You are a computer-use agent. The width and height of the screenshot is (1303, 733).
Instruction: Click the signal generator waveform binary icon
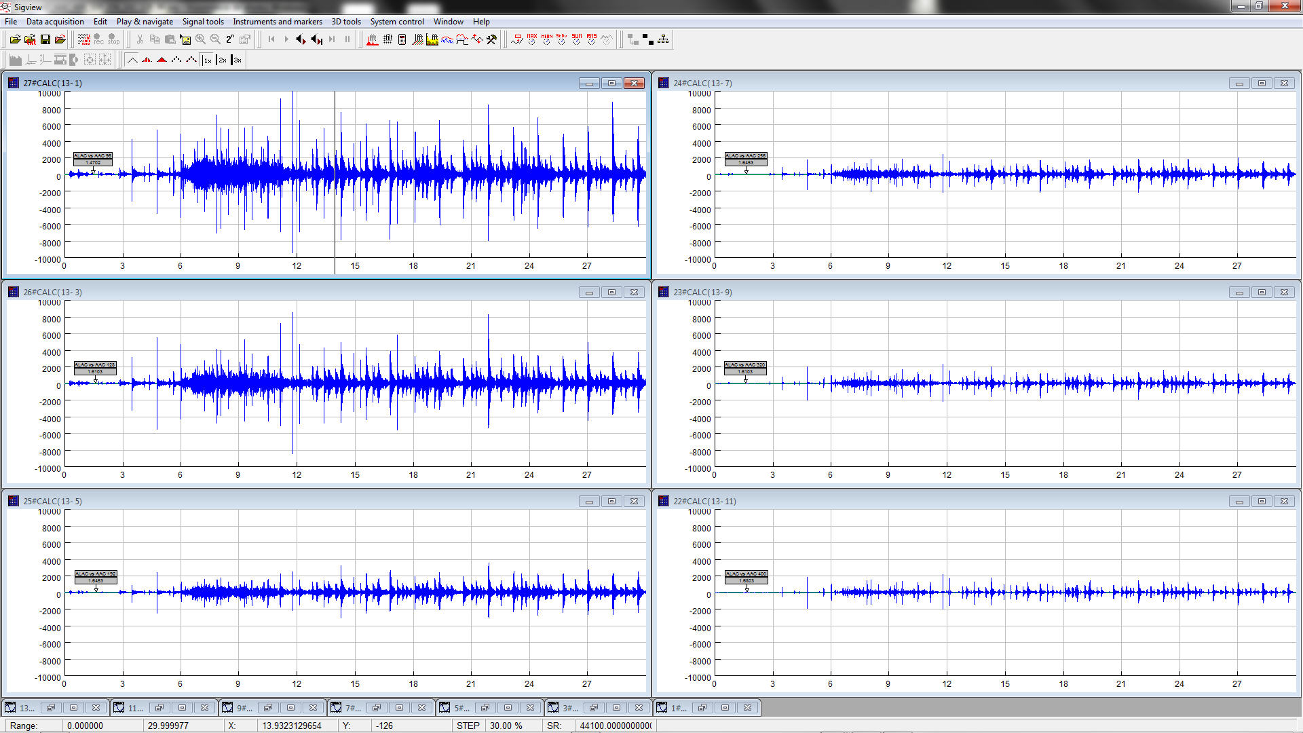click(84, 39)
